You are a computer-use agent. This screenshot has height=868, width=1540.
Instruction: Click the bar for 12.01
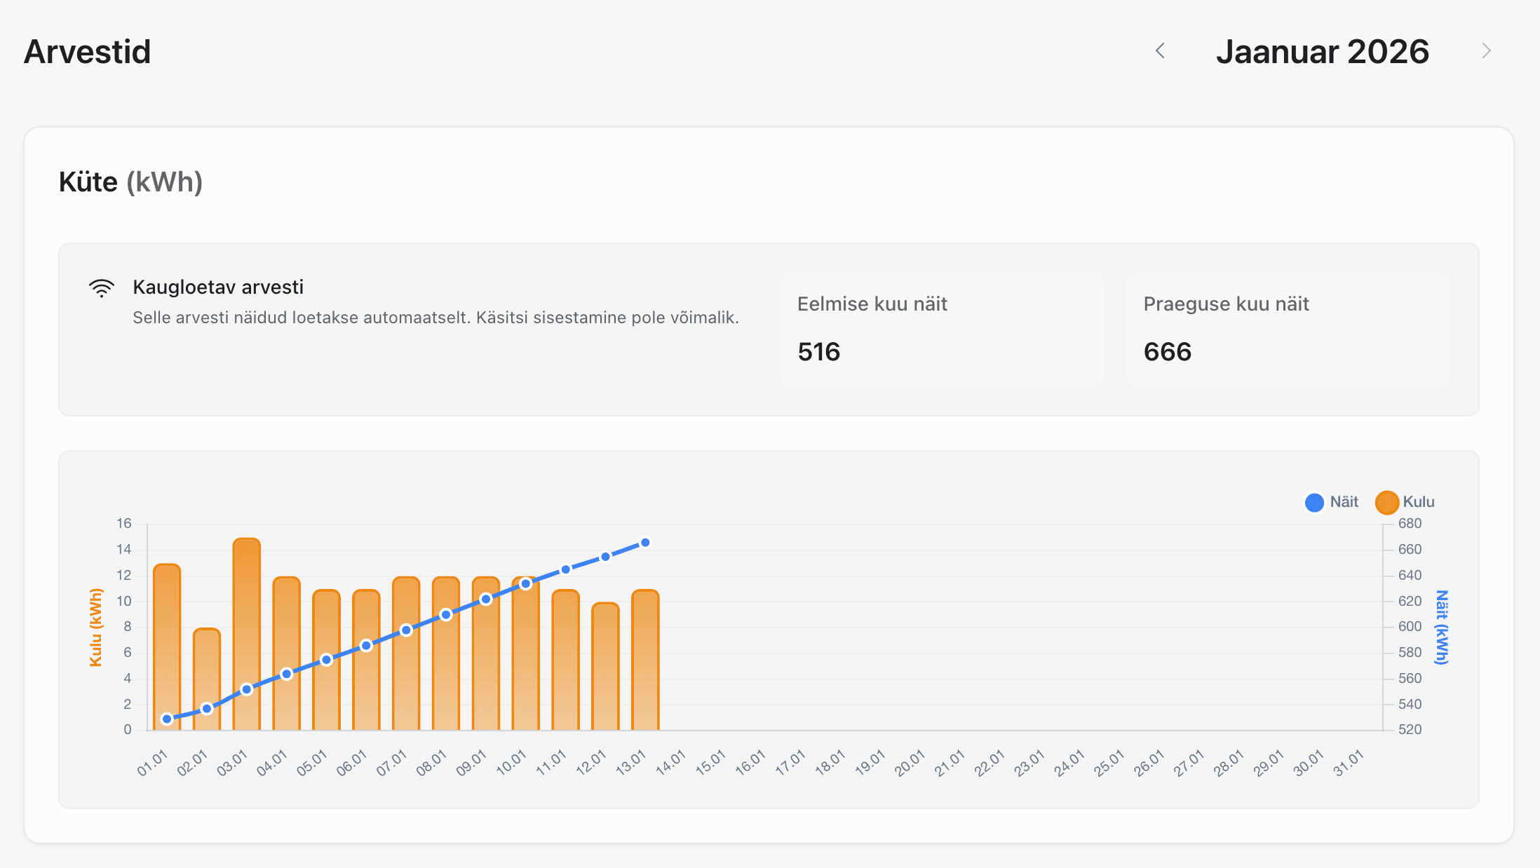pos(605,666)
